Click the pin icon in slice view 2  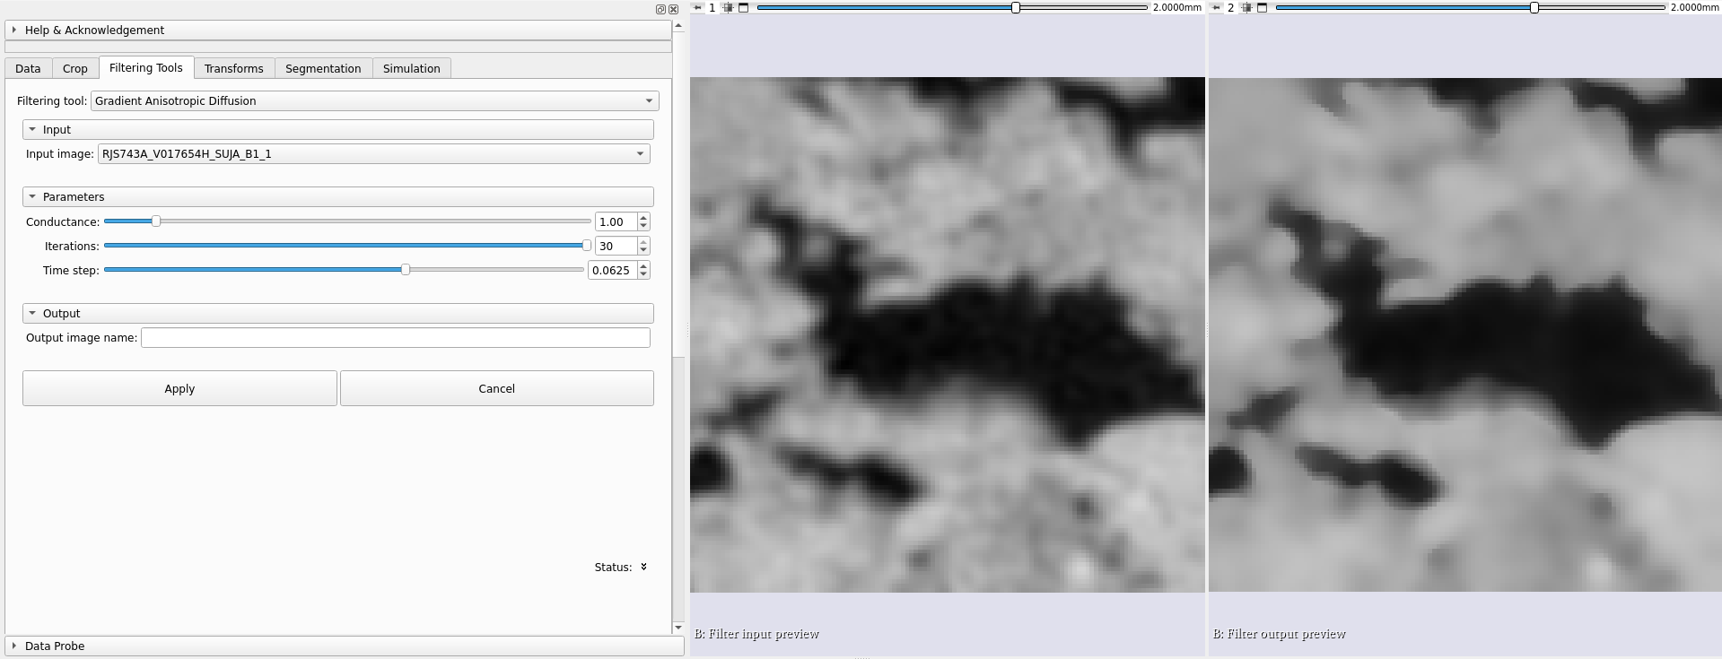click(x=1216, y=7)
